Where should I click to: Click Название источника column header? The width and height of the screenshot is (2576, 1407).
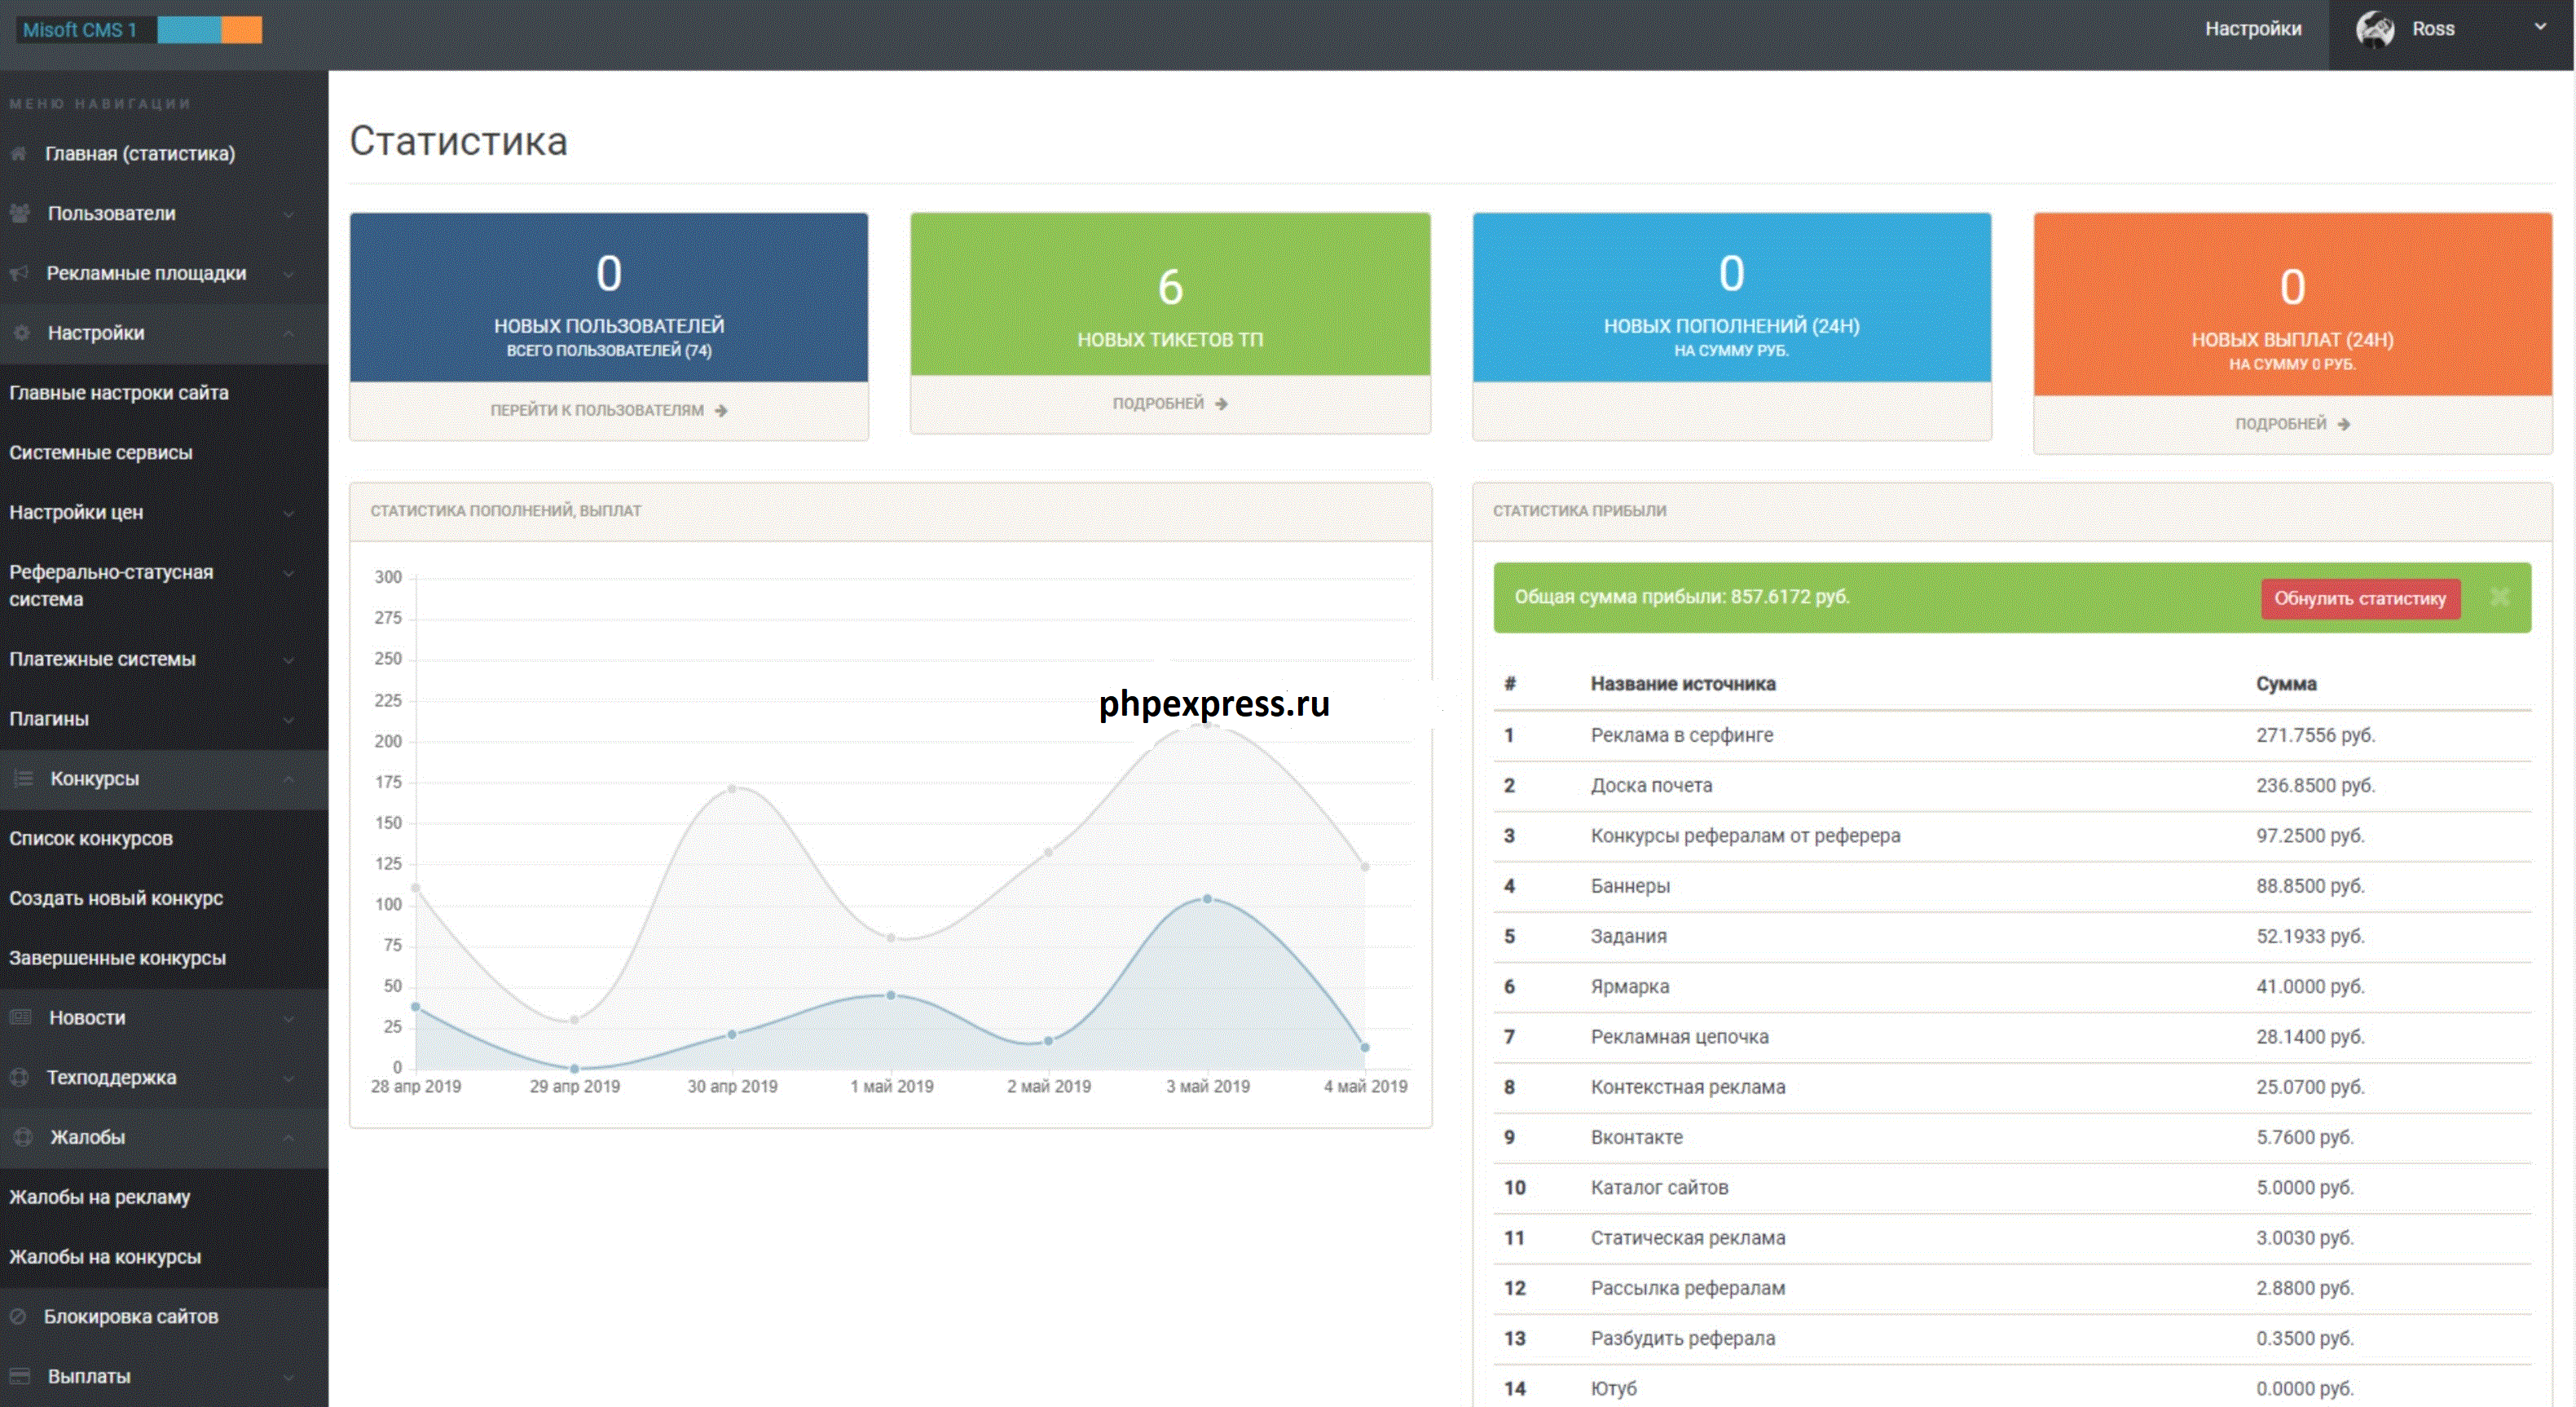[x=1683, y=684]
